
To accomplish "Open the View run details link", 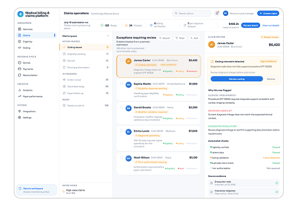I will [270, 25].
